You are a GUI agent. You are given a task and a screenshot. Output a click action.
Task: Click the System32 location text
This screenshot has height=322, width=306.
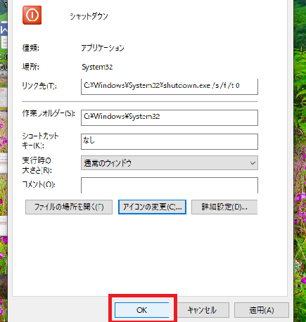[97, 67]
